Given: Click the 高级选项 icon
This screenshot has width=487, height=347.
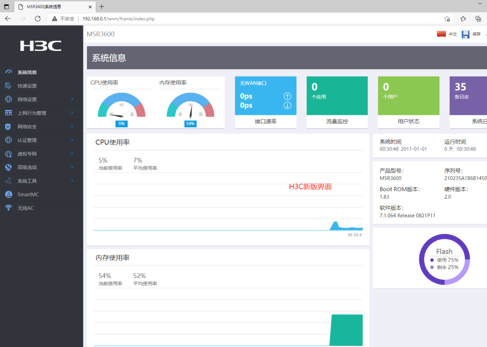Looking at the screenshot, I should [9, 167].
